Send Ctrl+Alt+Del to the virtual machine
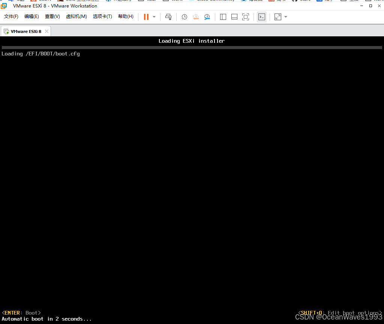This screenshot has width=384, height=324. click(x=168, y=17)
